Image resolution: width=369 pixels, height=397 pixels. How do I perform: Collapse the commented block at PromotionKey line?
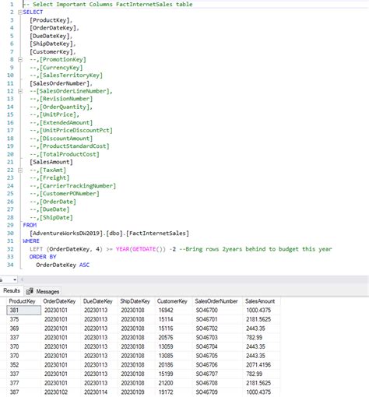pyautogui.click(x=20, y=60)
